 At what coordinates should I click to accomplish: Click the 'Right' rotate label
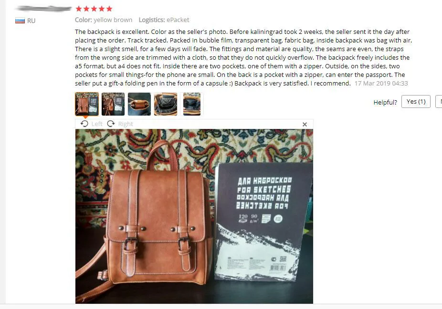click(x=126, y=124)
